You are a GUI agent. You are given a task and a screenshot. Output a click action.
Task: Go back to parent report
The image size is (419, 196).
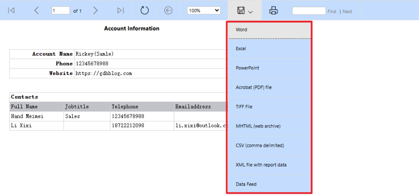168,10
